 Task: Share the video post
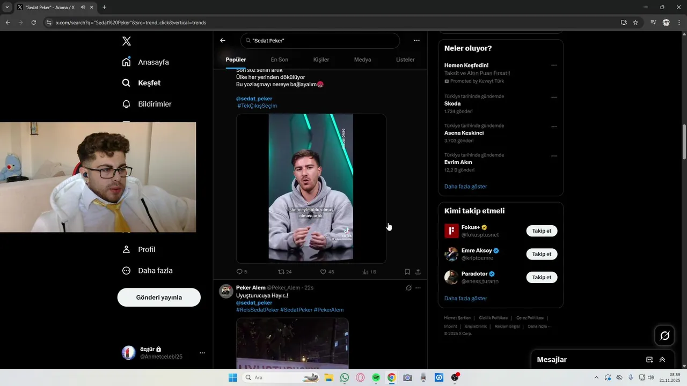(418, 272)
